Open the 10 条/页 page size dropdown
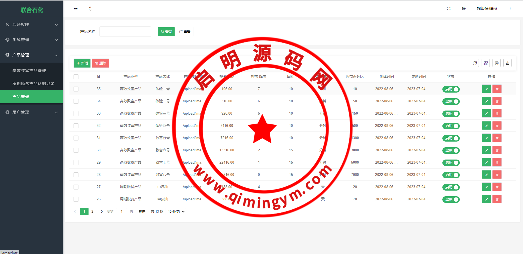 point(176,212)
